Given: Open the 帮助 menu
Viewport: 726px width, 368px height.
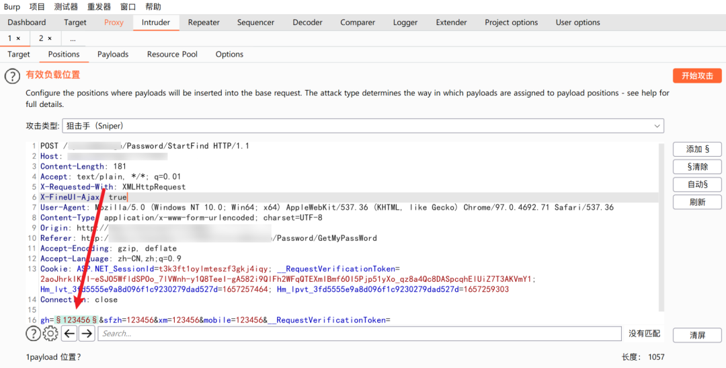Looking at the screenshot, I should click(x=153, y=7).
